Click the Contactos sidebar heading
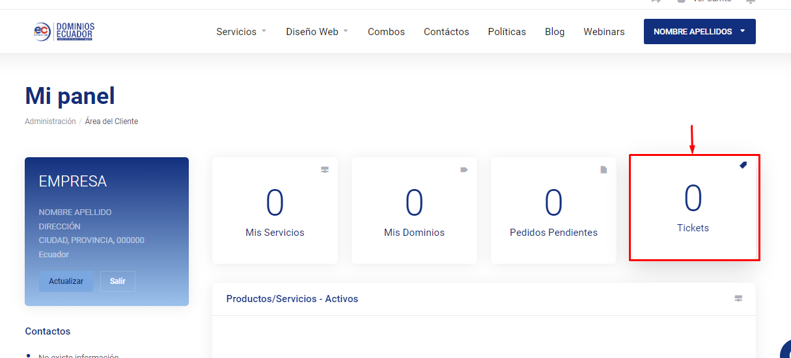 point(48,331)
